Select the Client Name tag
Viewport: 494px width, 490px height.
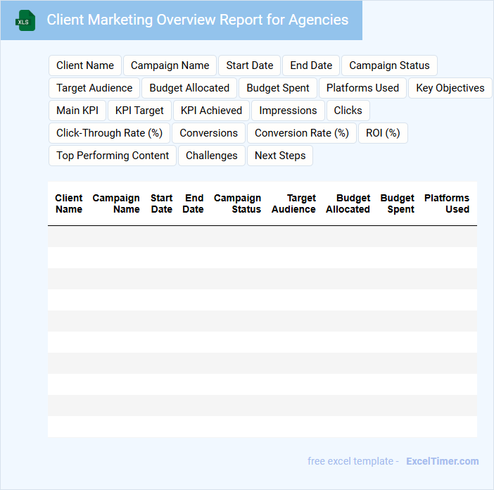(85, 65)
